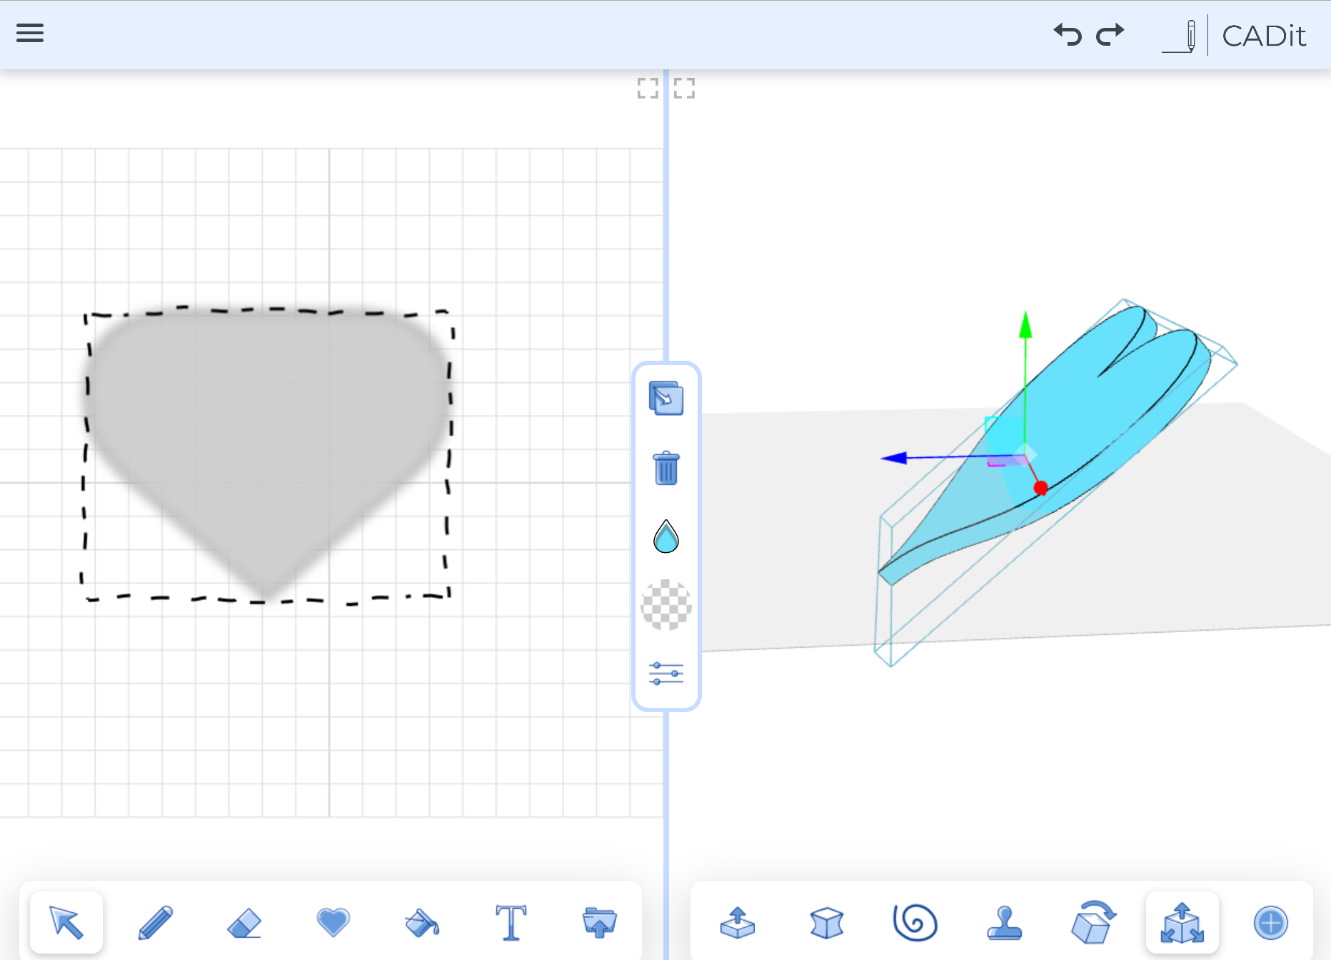Select the box shape 3D tool

pos(827,922)
